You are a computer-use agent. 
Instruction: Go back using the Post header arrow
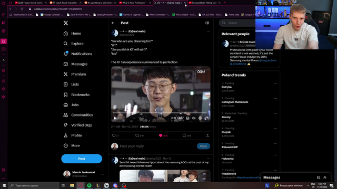coord(113,23)
